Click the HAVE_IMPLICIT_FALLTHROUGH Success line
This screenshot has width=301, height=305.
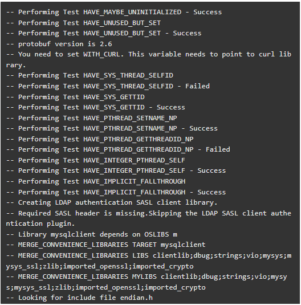tap(116, 192)
